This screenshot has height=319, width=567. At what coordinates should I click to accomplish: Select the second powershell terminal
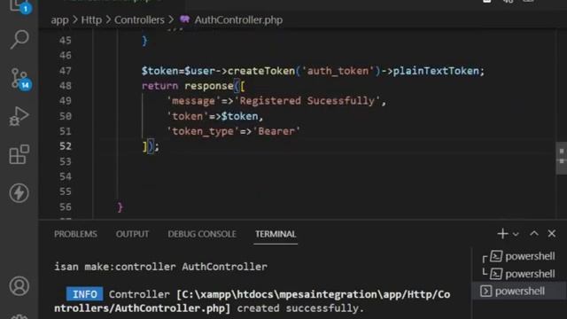pyautogui.click(x=519, y=274)
